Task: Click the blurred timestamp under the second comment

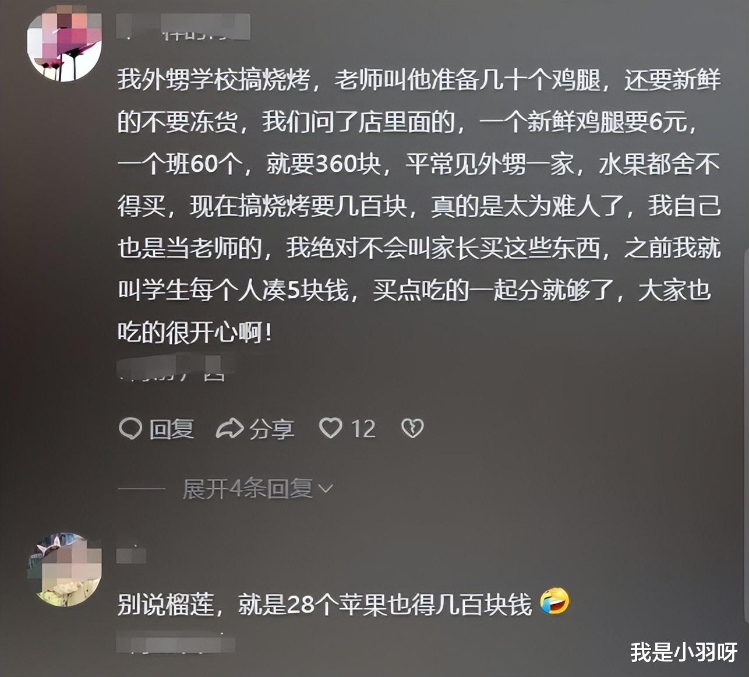Action: pyautogui.click(x=175, y=641)
